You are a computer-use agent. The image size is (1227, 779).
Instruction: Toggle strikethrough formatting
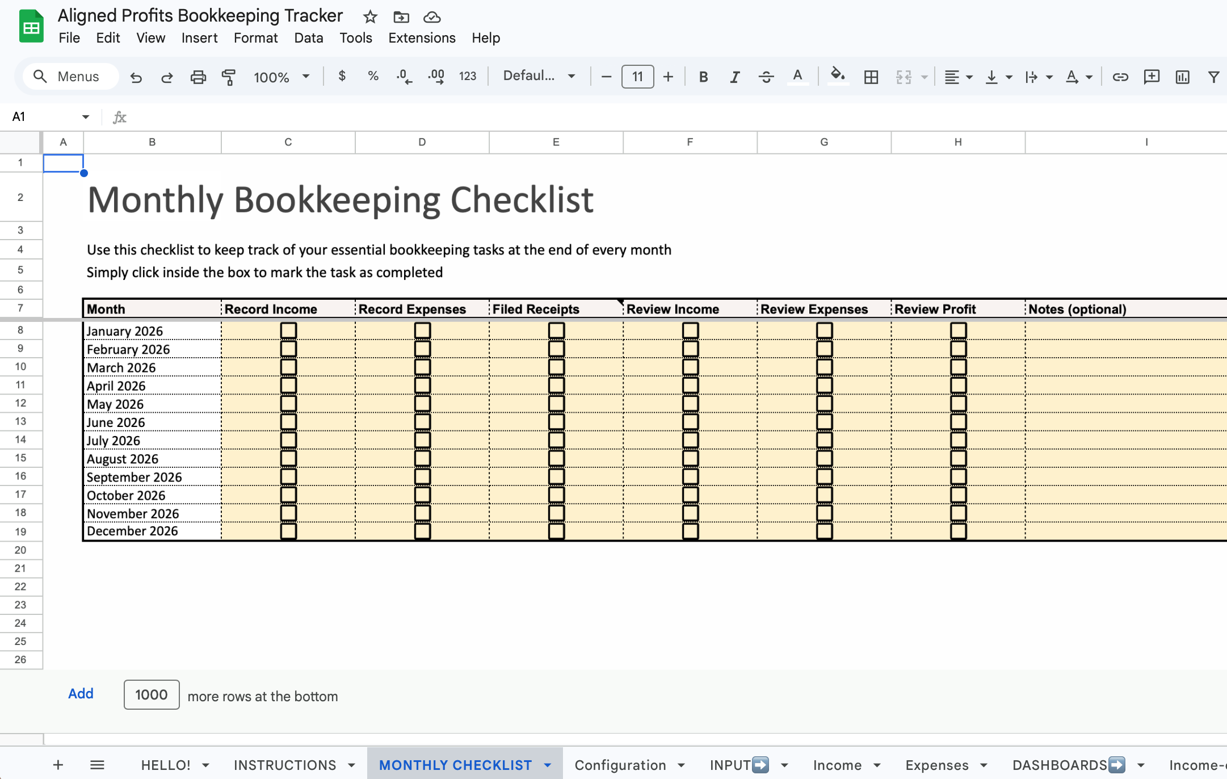(x=766, y=77)
